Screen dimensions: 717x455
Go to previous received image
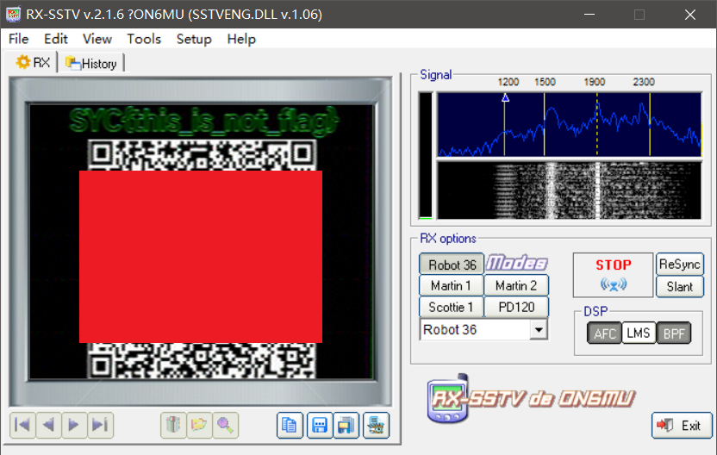point(48,426)
